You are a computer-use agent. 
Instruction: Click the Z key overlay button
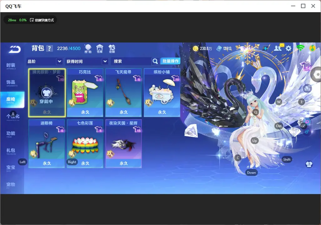(304, 126)
